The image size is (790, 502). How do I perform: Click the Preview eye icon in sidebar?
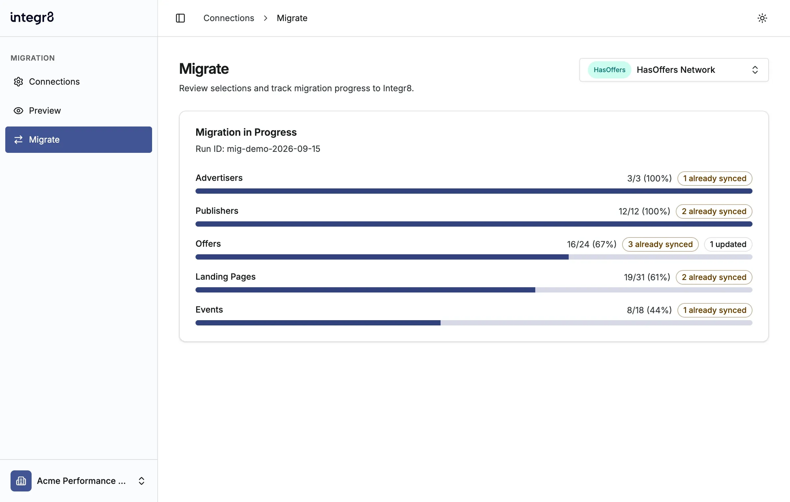(x=18, y=111)
